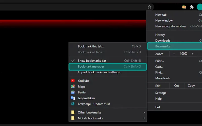Open the Terjemahkan bookmark label
Screen dimensions: 202x126
click(86, 98)
